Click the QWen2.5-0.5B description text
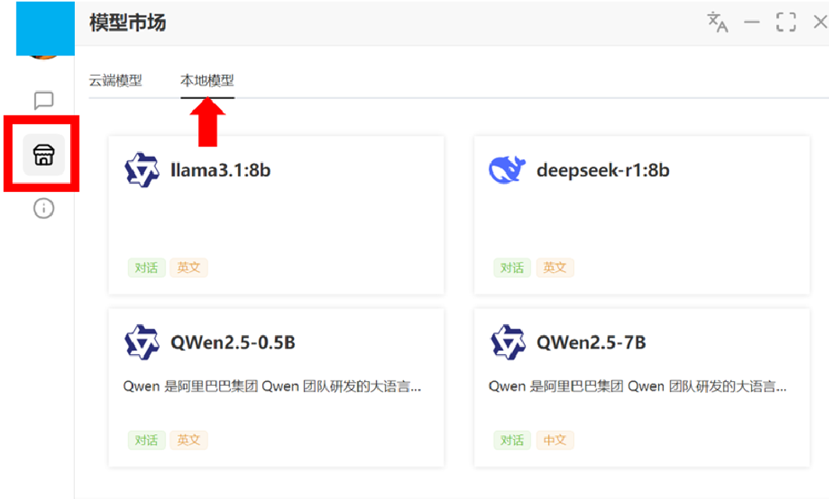The width and height of the screenshot is (829, 499). pyautogui.click(x=272, y=387)
